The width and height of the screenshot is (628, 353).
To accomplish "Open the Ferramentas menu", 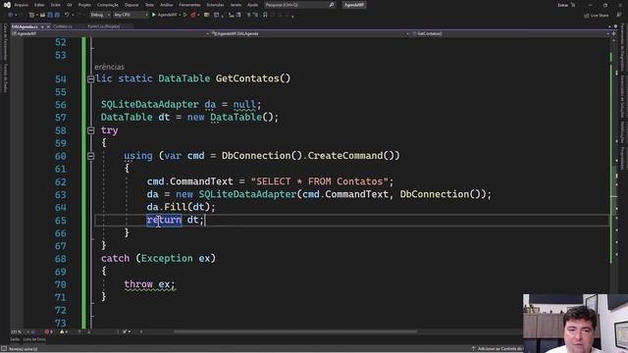I will [x=189, y=5].
